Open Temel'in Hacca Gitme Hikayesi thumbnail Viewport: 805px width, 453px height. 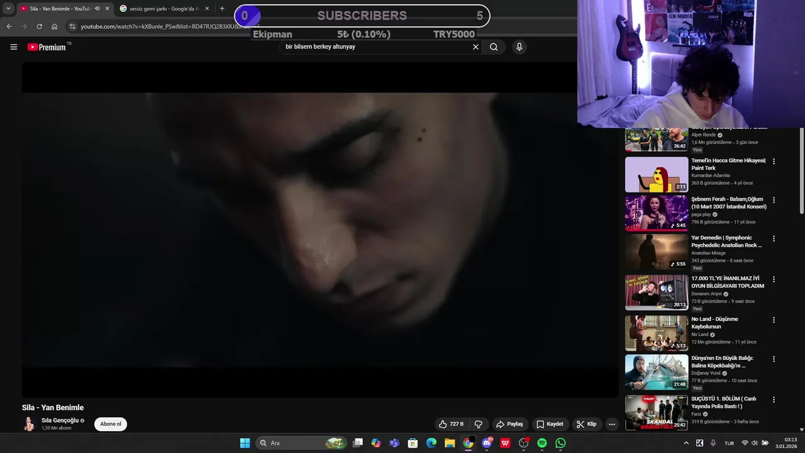pos(657,174)
